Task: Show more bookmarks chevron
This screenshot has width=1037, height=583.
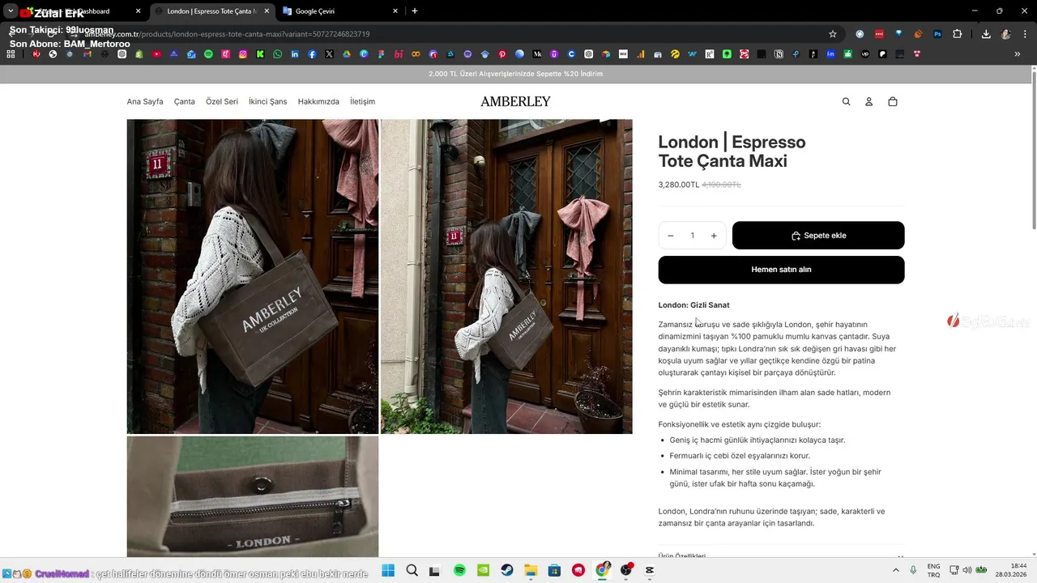Action: tap(1018, 54)
